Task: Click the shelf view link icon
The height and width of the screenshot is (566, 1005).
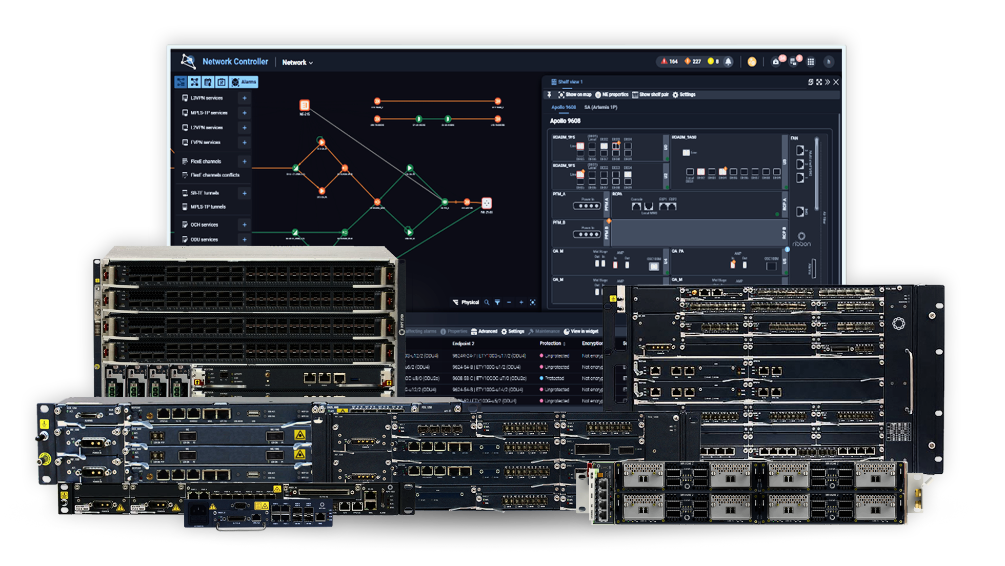Action: 811,82
